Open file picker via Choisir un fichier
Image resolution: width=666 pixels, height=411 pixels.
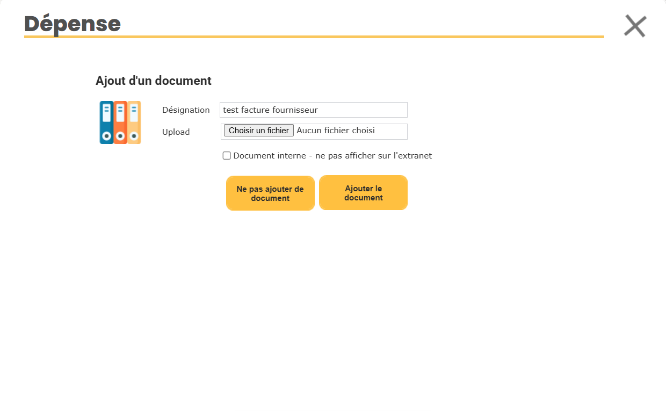click(x=259, y=131)
